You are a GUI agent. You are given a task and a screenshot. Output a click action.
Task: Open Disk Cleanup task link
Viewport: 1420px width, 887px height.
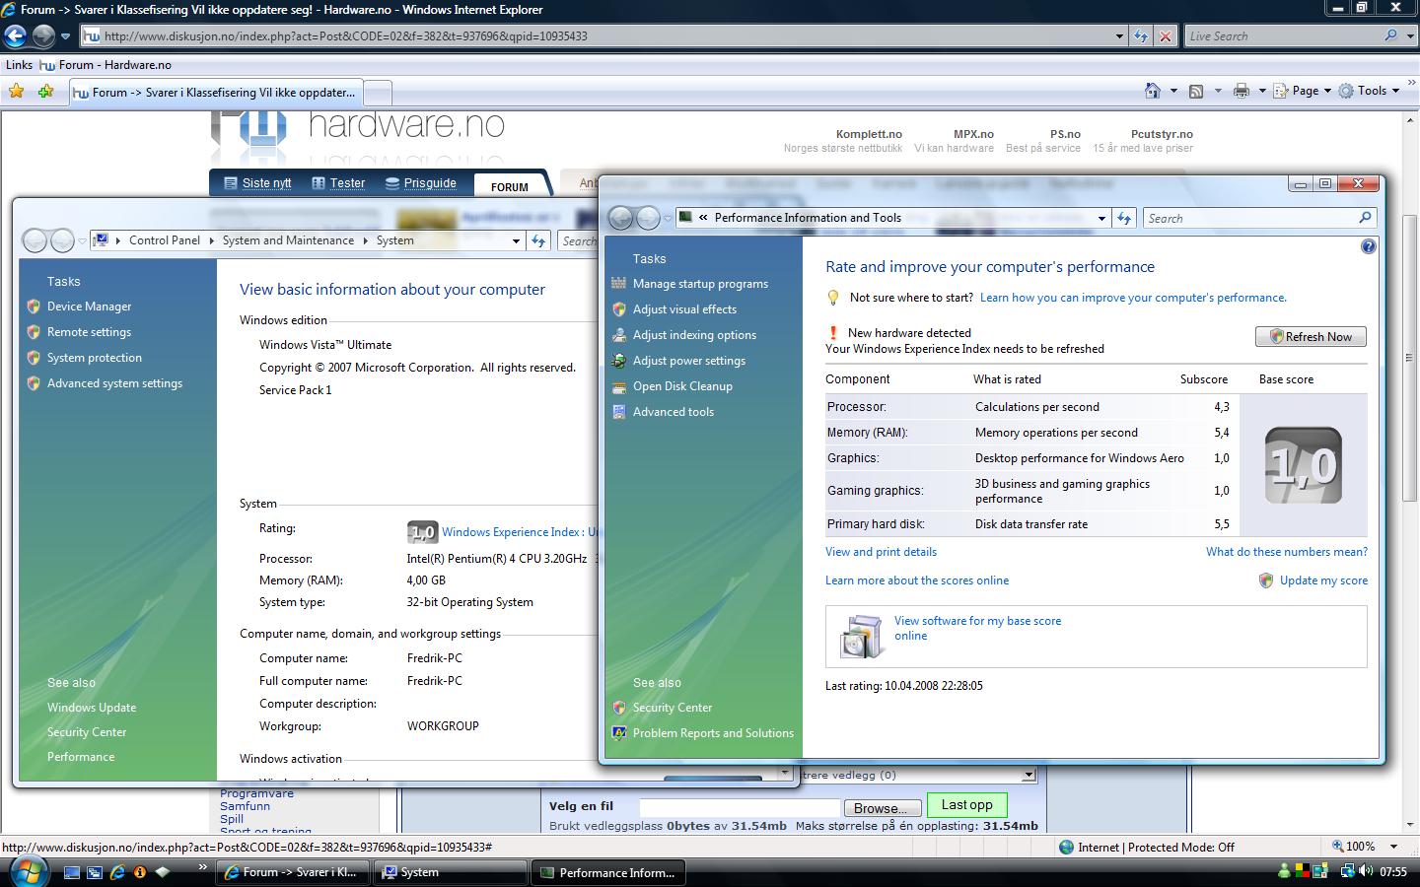click(x=682, y=386)
